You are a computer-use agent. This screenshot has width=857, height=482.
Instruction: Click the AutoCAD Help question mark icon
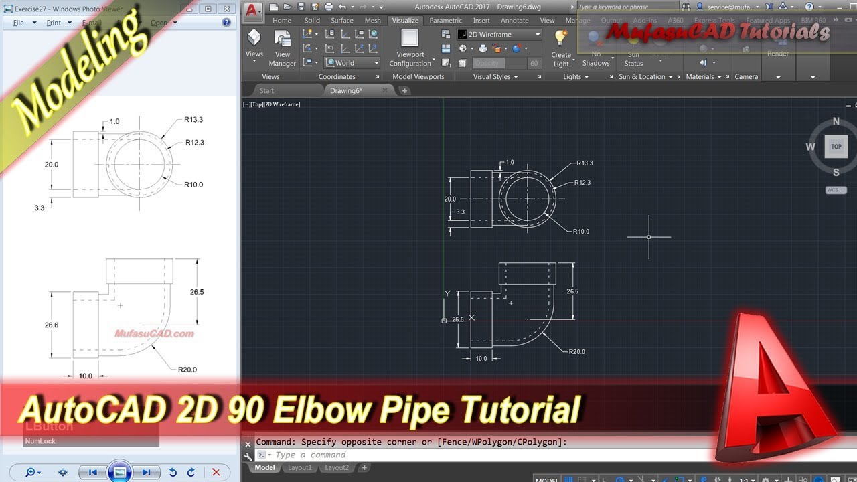click(809, 7)
